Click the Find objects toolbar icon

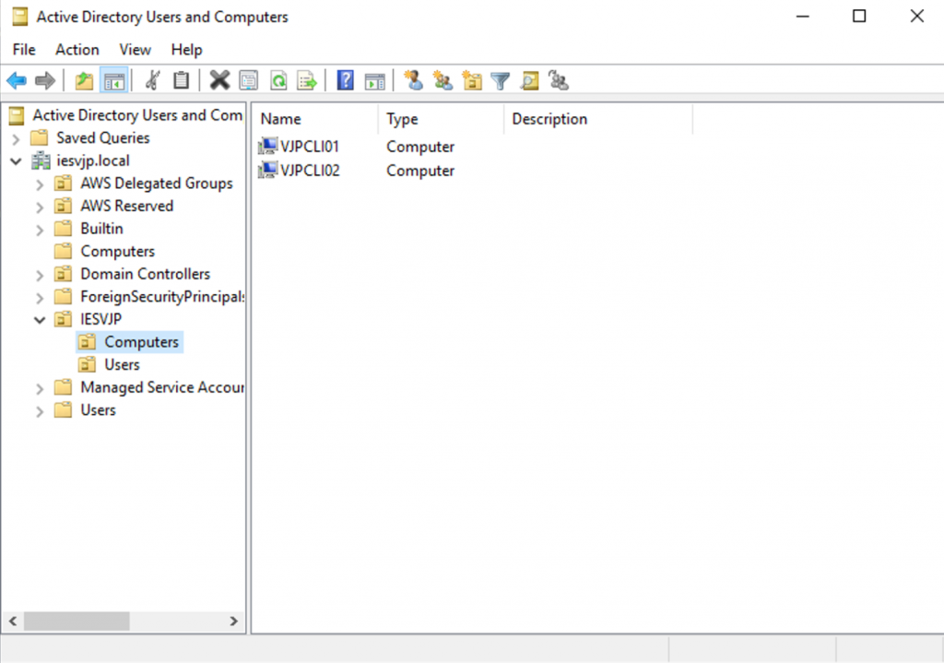[529, 81]
